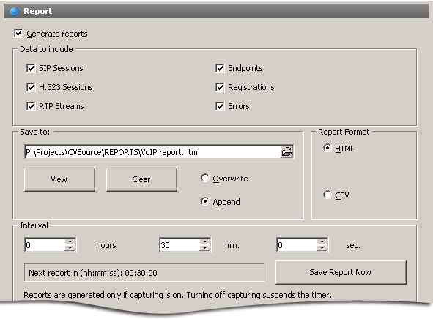Click the Clear button
The width and height of the screenshot is (433, 319).
pos(141,179)
